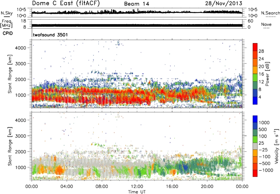This screenshot has height=194, width=280.
Task: Click the '16:00' time axis label
Action: [x=172, y=187]
